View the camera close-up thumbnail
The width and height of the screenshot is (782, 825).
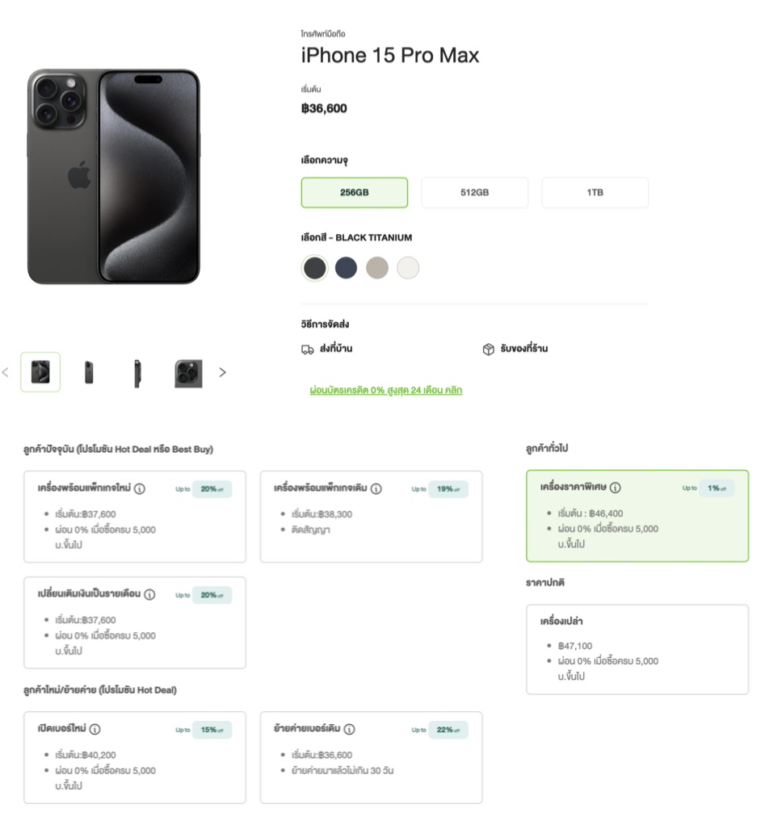(188, 373)
